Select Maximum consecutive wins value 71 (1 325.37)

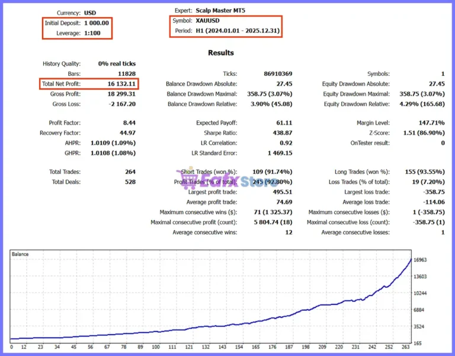273,212
